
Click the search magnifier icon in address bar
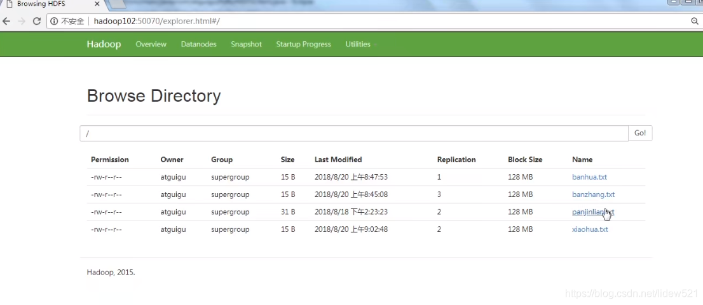coord(695,21)
